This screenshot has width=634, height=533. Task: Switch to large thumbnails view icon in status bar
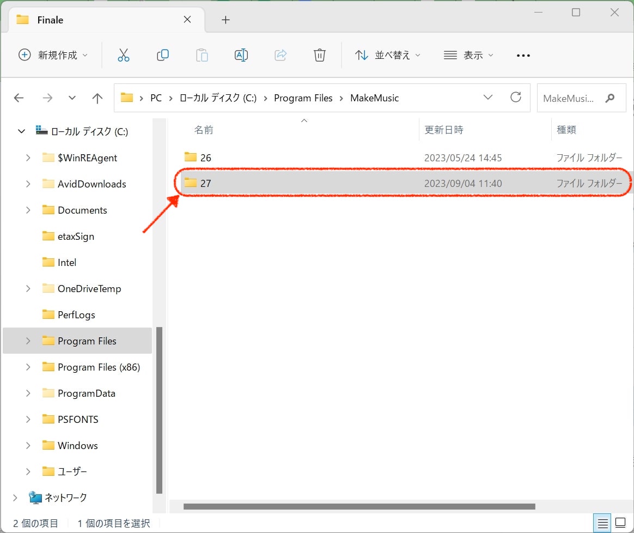click(620, 523)
